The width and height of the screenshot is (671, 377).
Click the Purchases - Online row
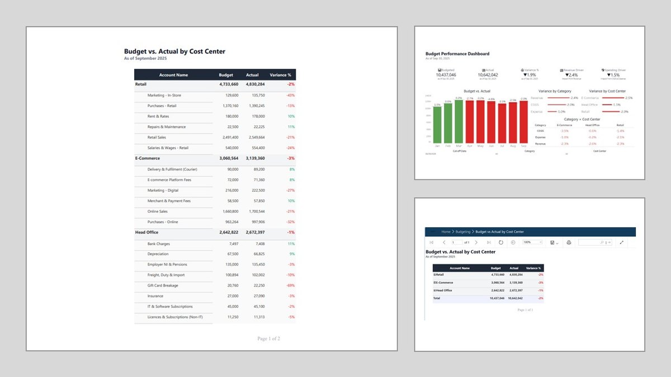215,222
